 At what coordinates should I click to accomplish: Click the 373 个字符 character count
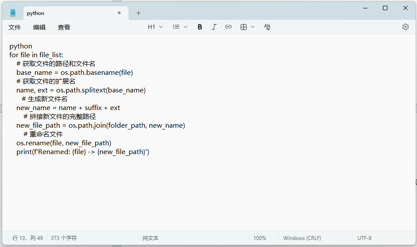click(x=64, y=238)
